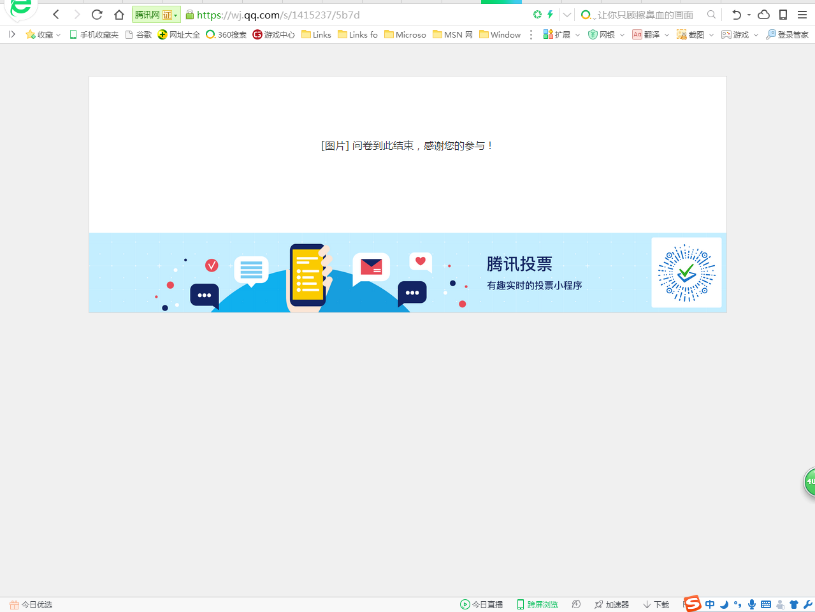The image size is (815, 612).
Task: Click 登录管家 login manager
Action: click(788, 34)
